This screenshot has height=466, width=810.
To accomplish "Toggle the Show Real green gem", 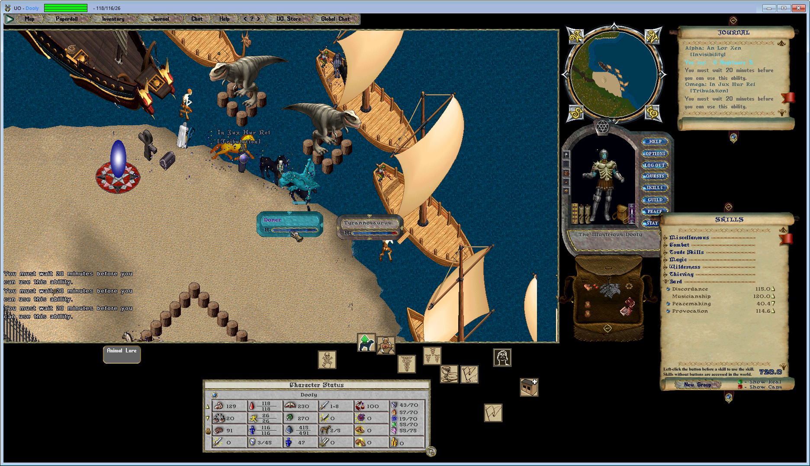I will coord(740,382).
